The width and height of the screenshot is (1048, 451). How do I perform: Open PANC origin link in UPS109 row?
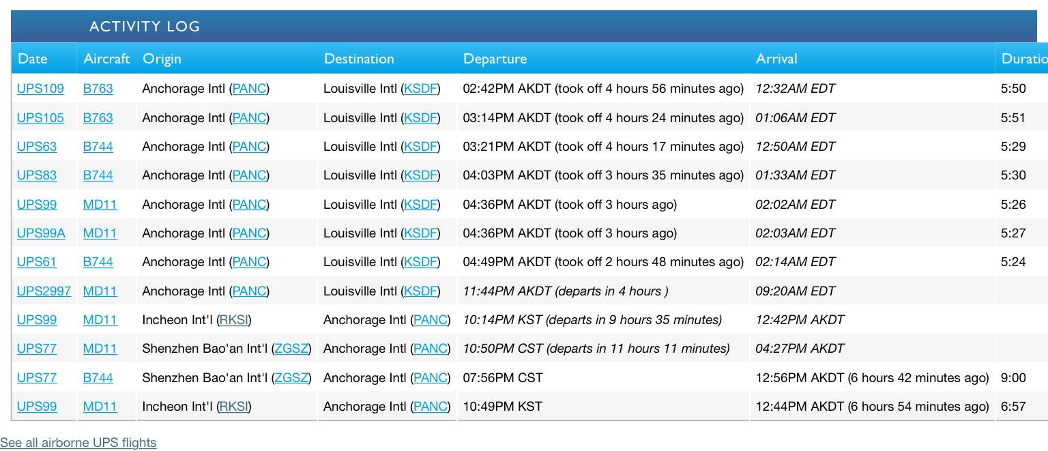[249, 89]
